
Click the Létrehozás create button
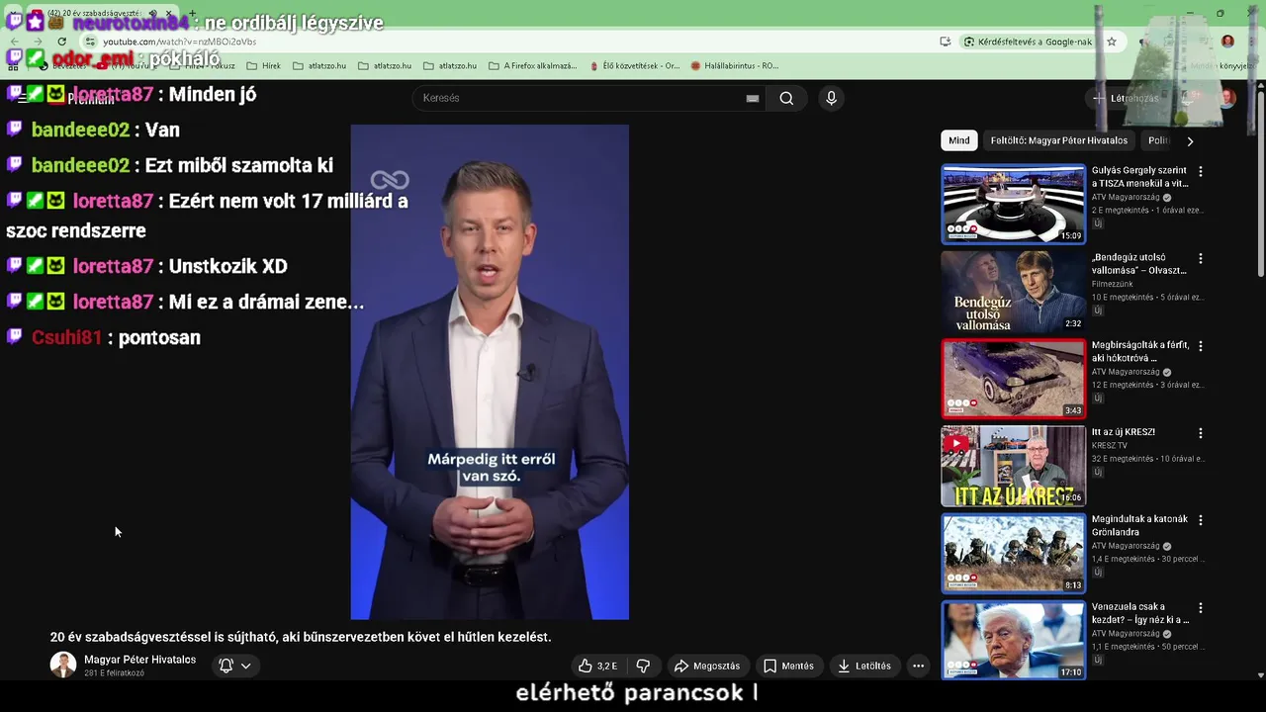(1125, 98)
